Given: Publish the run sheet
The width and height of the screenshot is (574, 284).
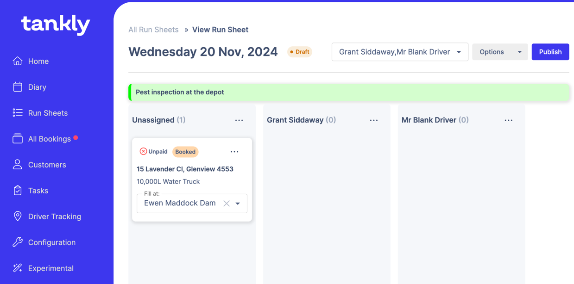Looking at the screenshot, I should point(550,52).
